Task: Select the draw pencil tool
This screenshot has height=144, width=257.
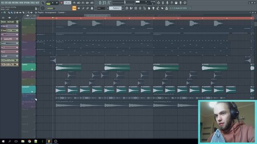Action: click(x=9, y=12)
